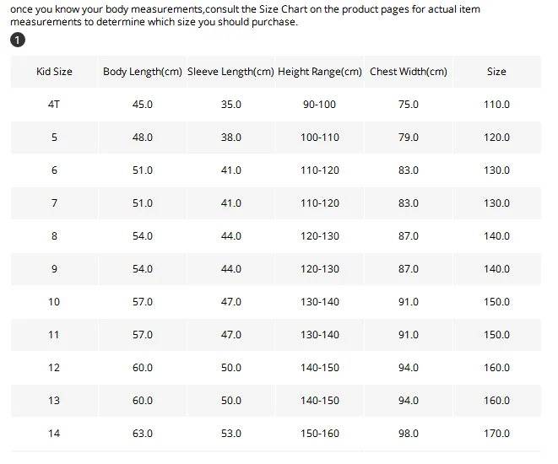The width and height of the screenshot is (558, 464).
Task: Click the Chest Width(cm) column header
Action: click(409, 72)
